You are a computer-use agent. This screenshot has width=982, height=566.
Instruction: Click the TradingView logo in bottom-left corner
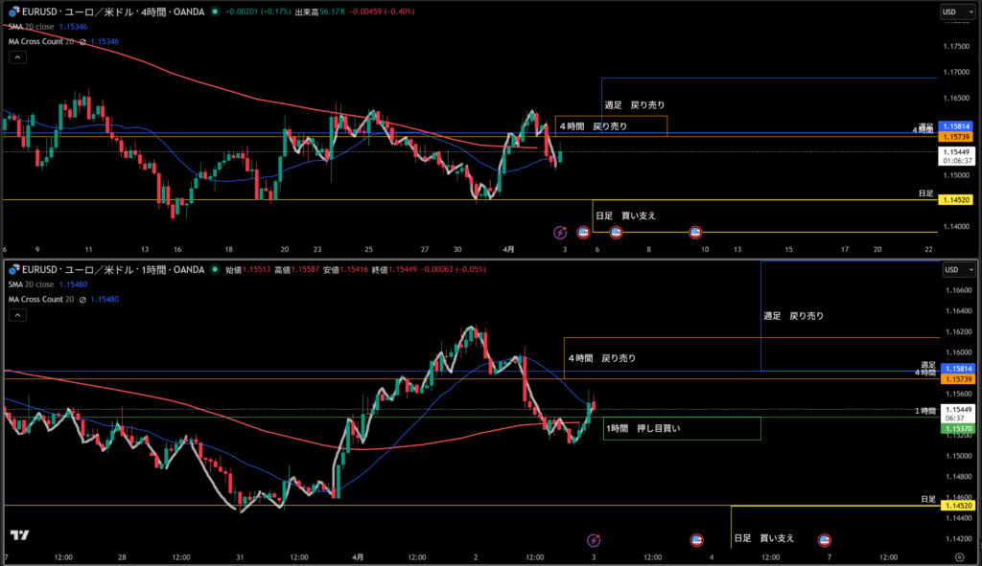(18, 535)
